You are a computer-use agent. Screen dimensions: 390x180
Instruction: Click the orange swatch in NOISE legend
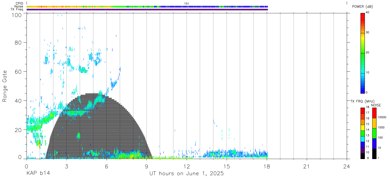pos(374,123)
